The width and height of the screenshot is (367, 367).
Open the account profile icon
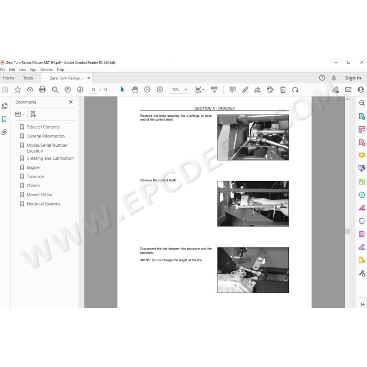point(361,90)
